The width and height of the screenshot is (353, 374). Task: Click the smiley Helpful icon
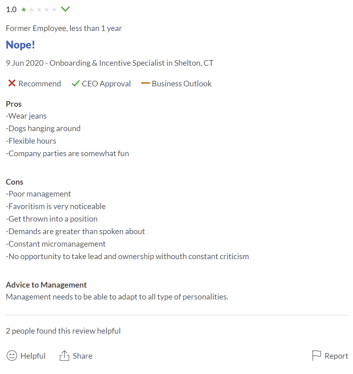[12, 356]
